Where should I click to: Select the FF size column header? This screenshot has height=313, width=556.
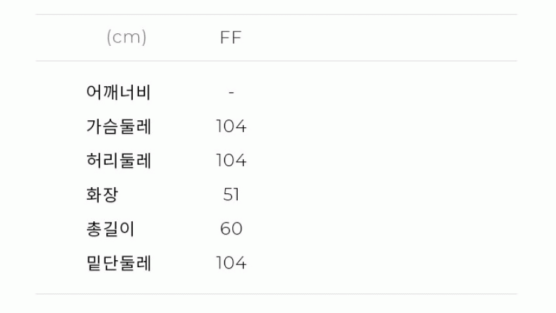(x=231, y=38)
